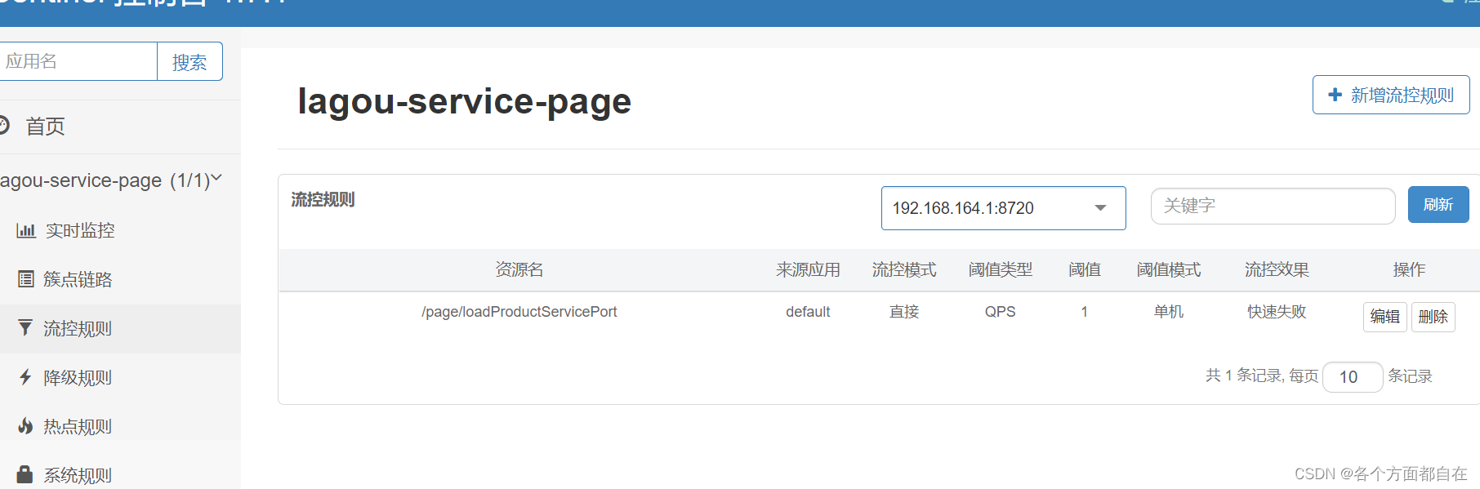Click the lagou-service-page page title

pos(464,102)
